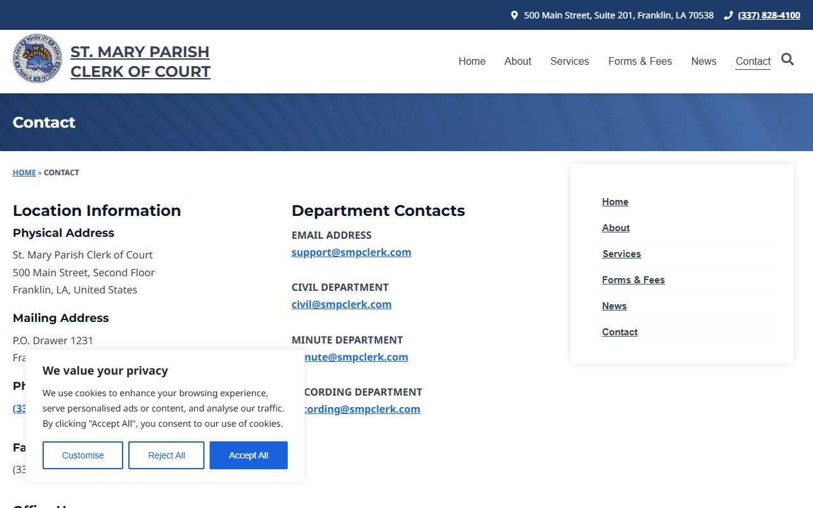Select Contact in the top navigation
The height and width of the screenshot is (508, 813).
click(x=753, y=61)
